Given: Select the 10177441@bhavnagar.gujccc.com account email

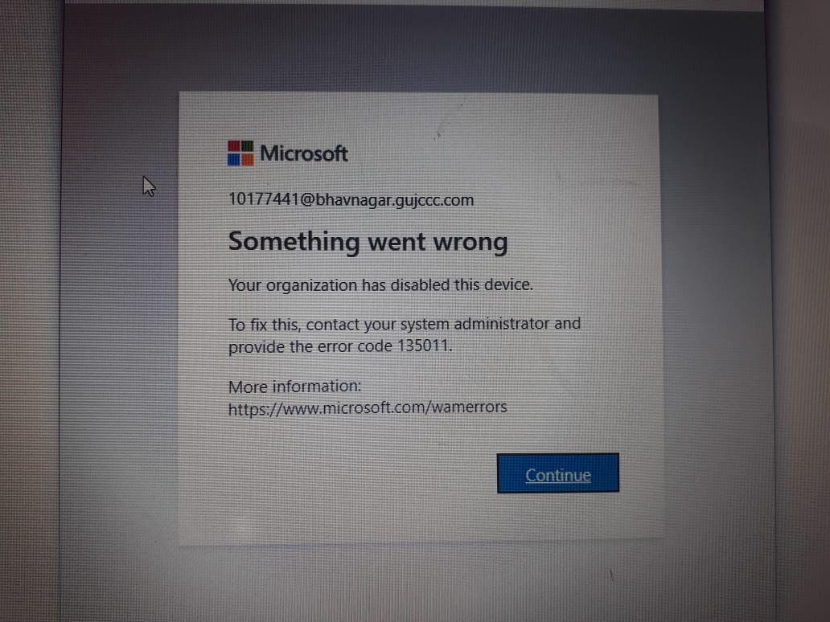Looking at the screenshot, I should (x=351, y=200).
